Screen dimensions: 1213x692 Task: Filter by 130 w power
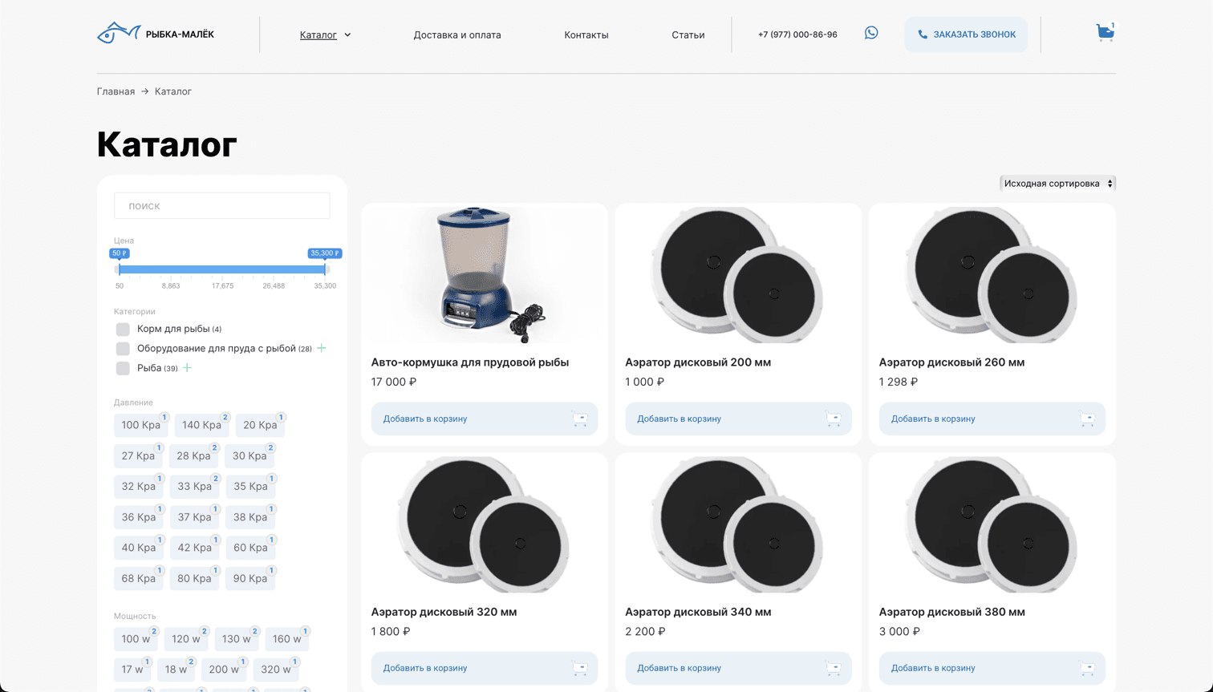(x=237, y=639)
